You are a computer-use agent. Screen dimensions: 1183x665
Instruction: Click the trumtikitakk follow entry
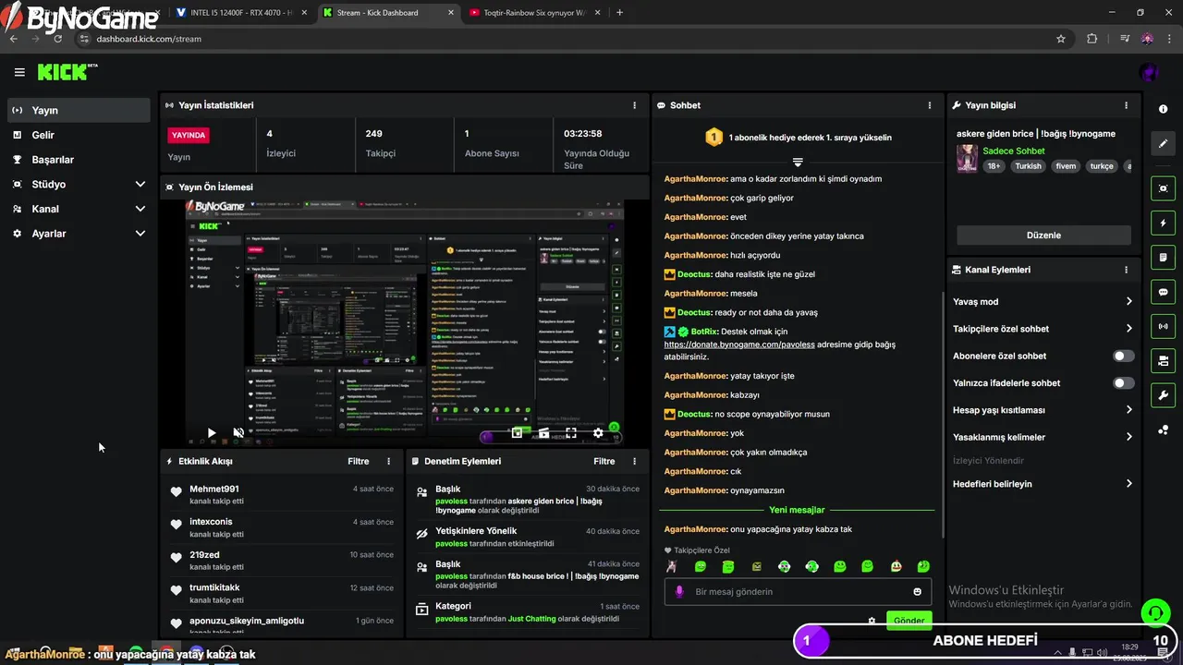click(x=282, y=593)
